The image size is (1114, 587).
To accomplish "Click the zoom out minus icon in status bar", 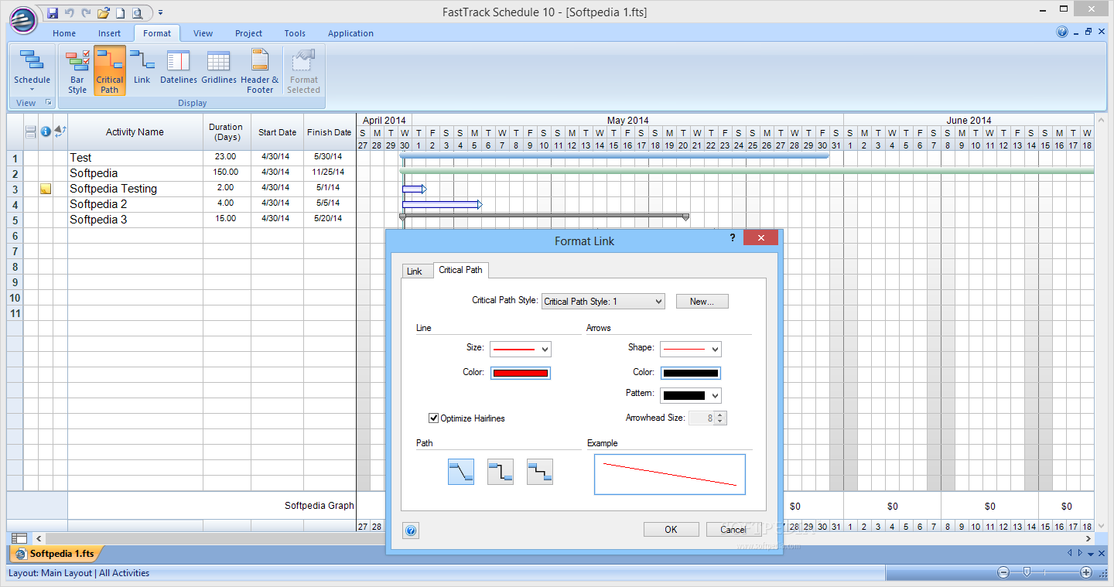I will pos(1003,573).
